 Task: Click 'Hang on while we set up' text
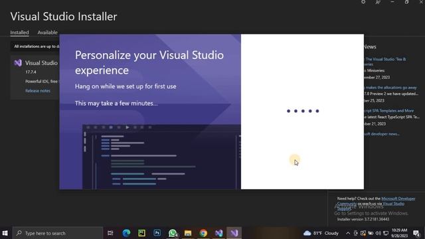coord(126,86)
